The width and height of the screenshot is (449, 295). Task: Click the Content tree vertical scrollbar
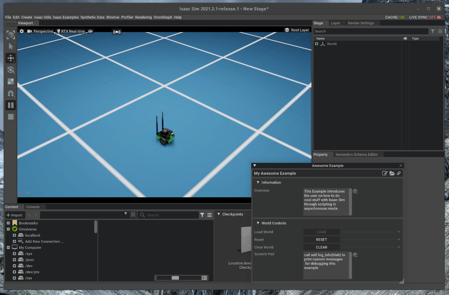(96, 227)
